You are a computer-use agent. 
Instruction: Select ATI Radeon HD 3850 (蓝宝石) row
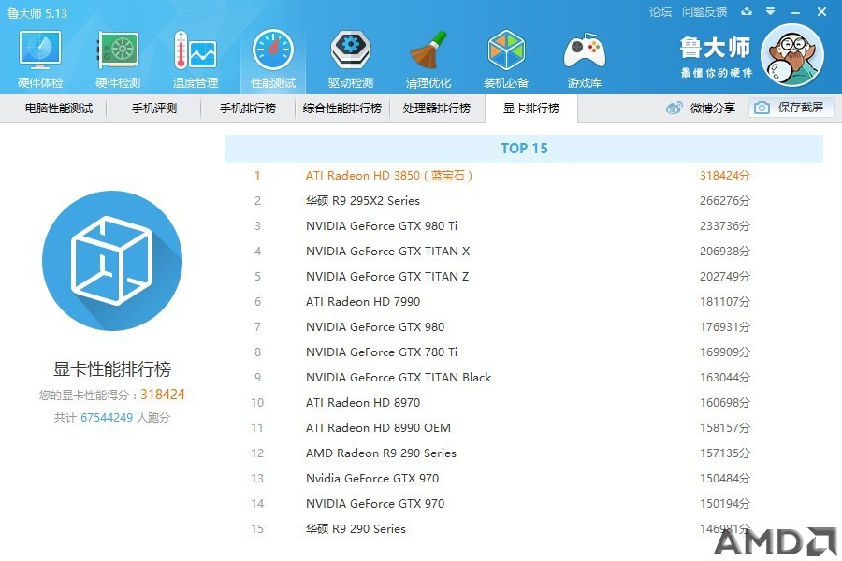(x=524, y=176)
